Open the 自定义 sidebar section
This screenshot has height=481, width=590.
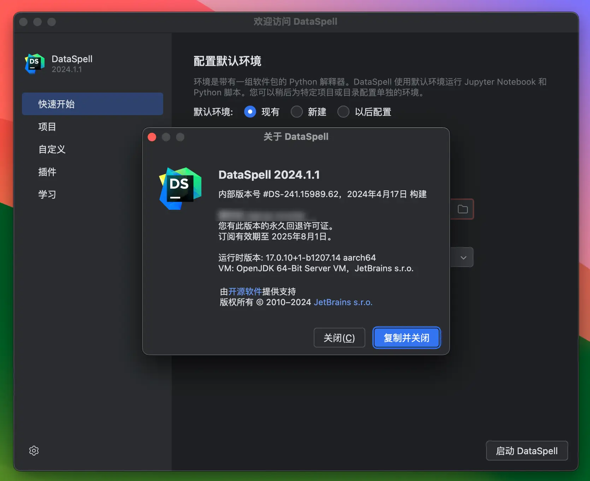coord(52,149)
